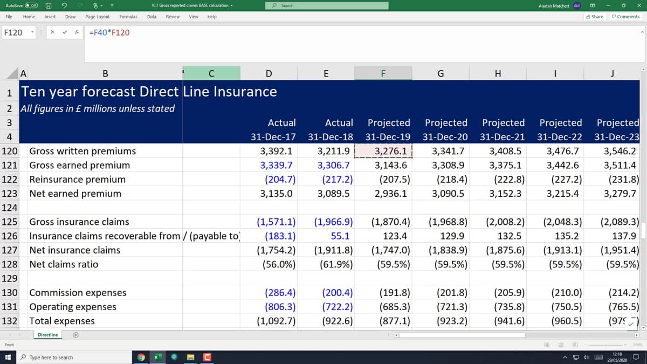The width and height of the screenshot is (647, 364).
Task: Click the Directline sheet tab
Action: click(x=48, y=335)
